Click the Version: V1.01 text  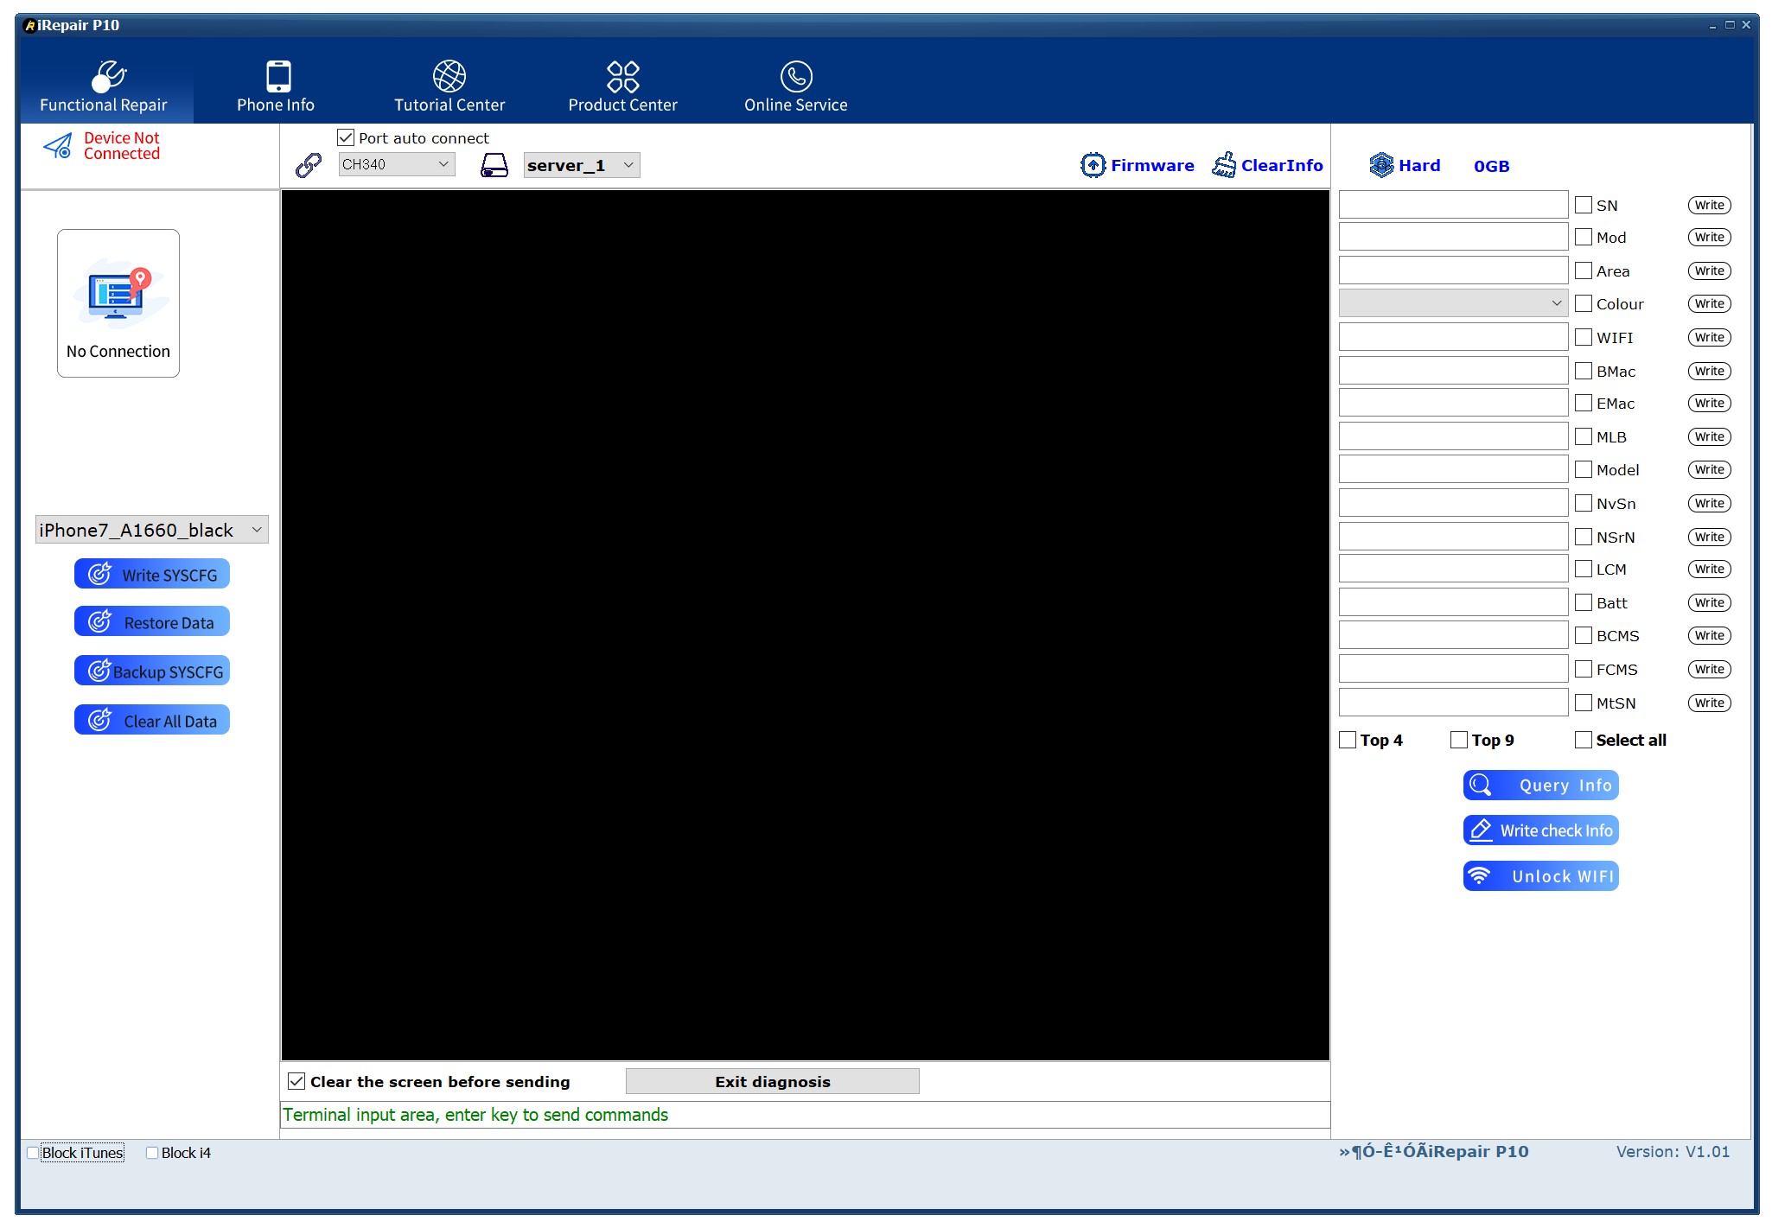[1673, 1152]
